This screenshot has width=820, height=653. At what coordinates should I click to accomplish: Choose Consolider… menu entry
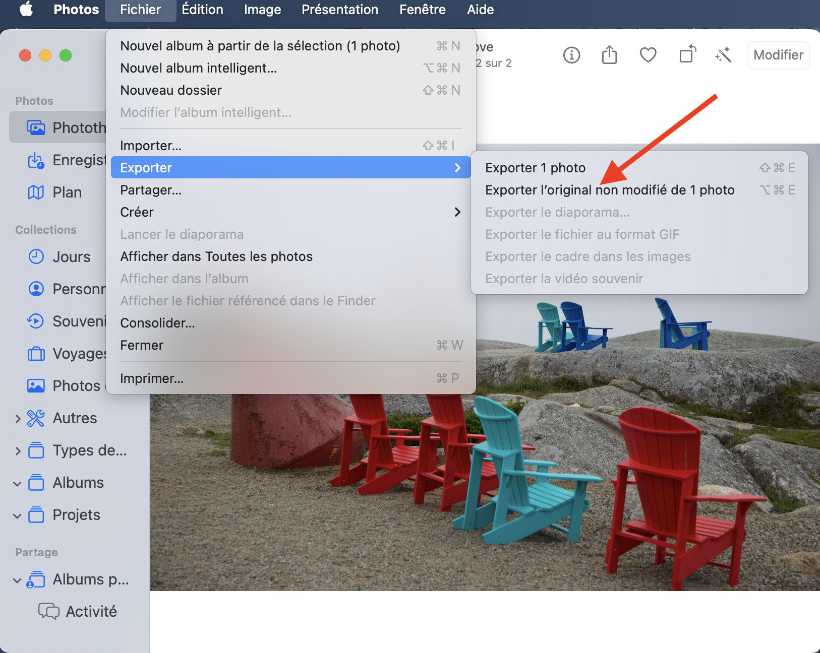(x=291, y=323)
